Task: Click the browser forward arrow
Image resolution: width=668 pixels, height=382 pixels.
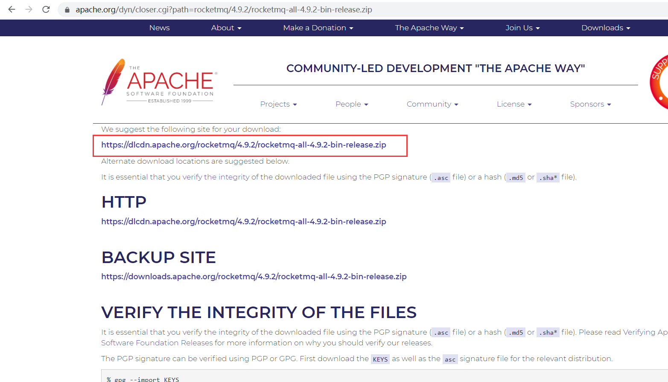Action: tap(29, 9)
